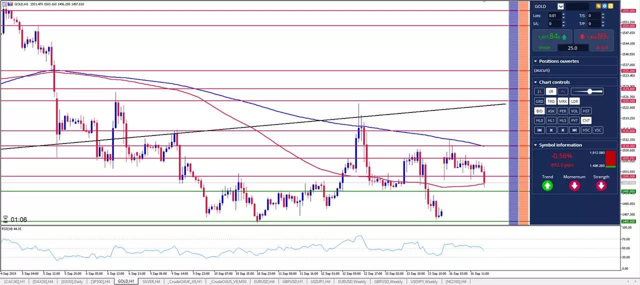Image resolution: width=640 pixels, height=285 pixels.
Task: Switch to the USDJPY,H4 chart tab
Action: tap(321, 281)
